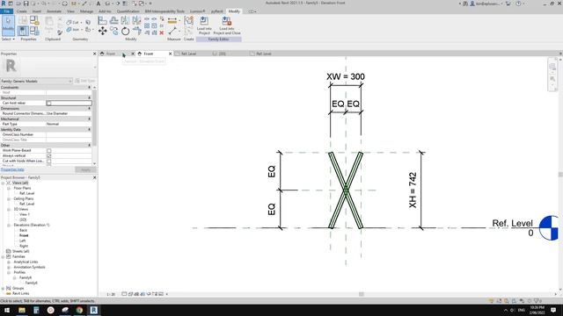563x316 pixels.
Task: Choose the Copy tool in Modify panel
Action: [113, 32]
